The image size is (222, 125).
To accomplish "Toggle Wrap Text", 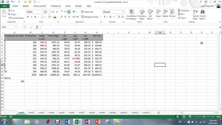I will 87,12.
